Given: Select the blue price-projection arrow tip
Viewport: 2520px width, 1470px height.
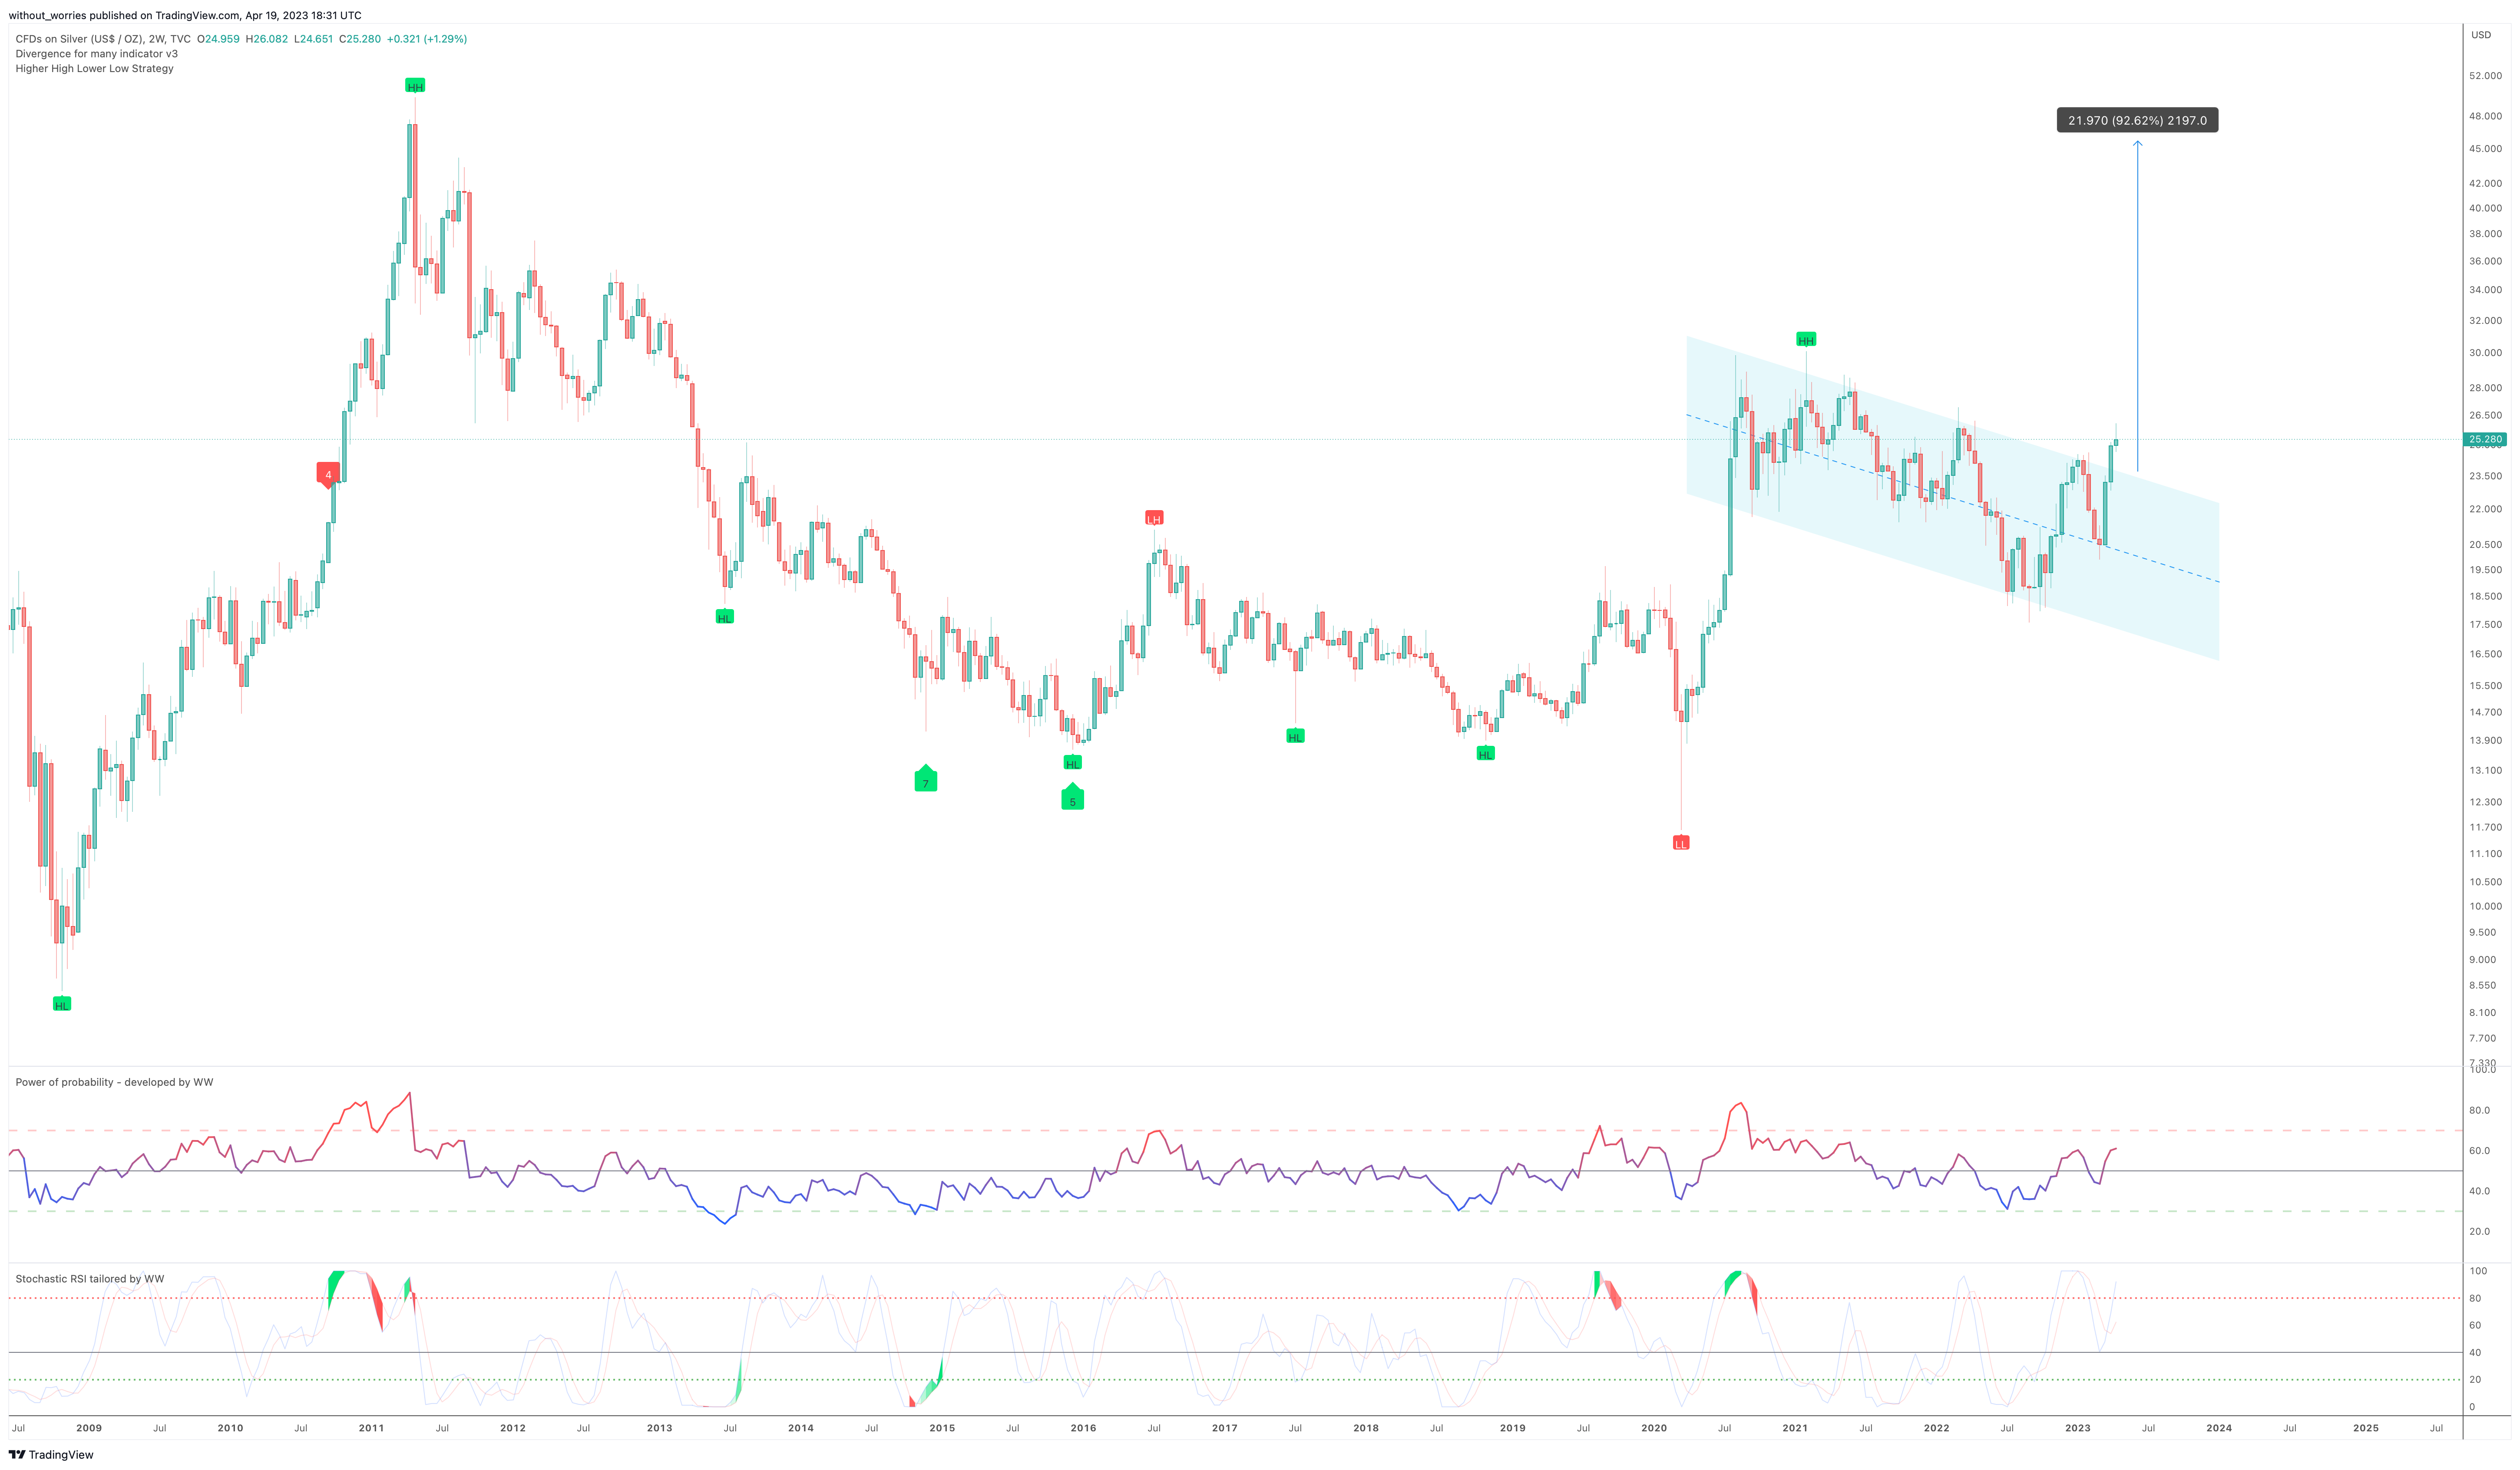Looking at the screenshot, I should click(2138, 144).
